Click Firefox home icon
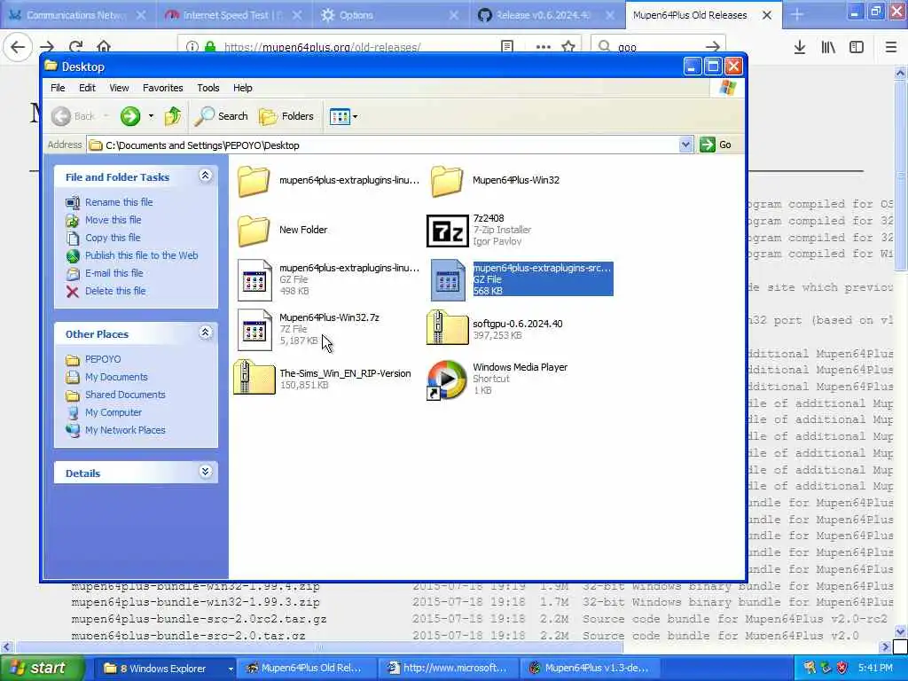 click(x=104, y=47)
